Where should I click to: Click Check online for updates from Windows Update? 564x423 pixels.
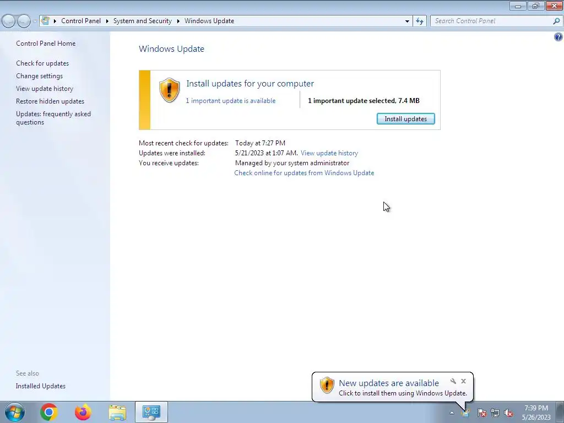coord(304,172)
